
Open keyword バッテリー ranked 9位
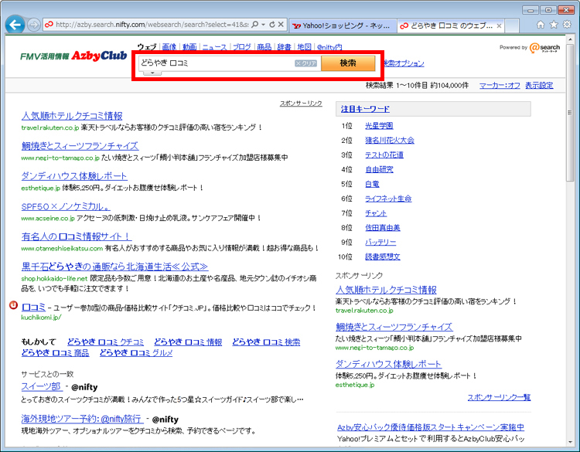[380, 242]
